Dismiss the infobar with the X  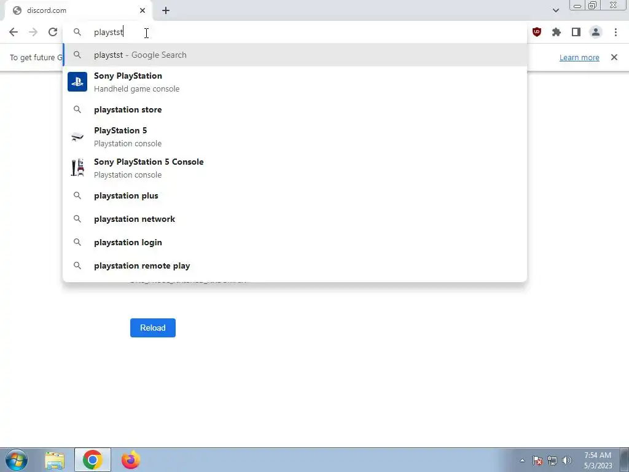614,57
